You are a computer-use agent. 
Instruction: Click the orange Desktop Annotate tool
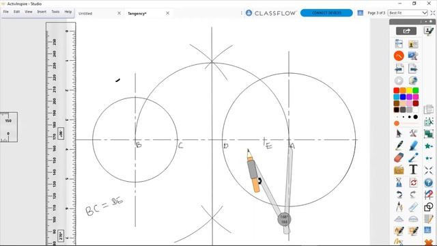click(399, 56)
